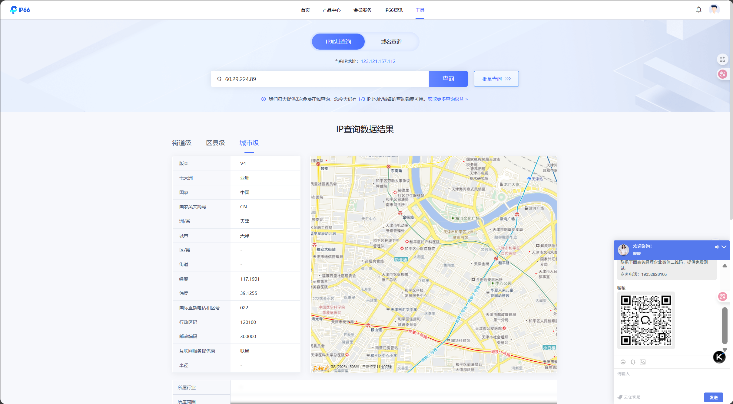
Task: Mute the chat sound with the speaker icon
Action: coord(717,247)
